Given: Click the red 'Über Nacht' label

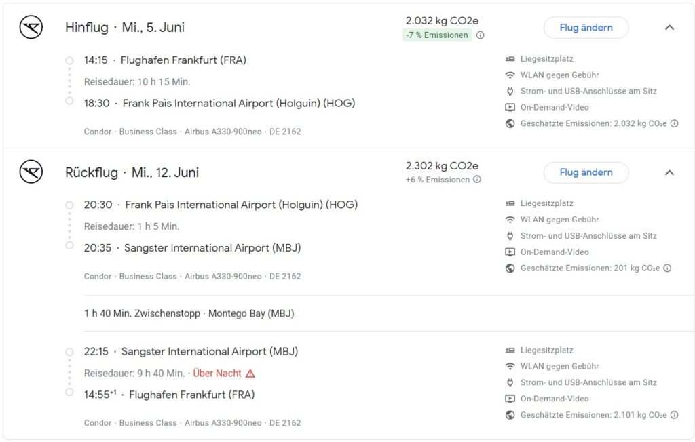Looking at the screenshot, I should [217, 374].
